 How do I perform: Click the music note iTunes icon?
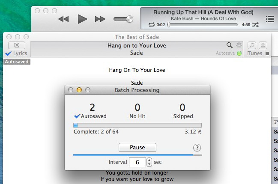point(252,45)
